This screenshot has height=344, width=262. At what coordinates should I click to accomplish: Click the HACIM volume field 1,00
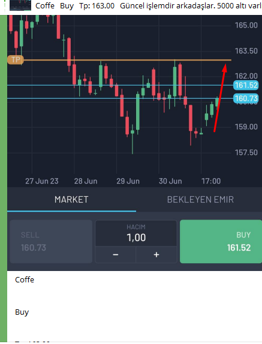[136, 233]
